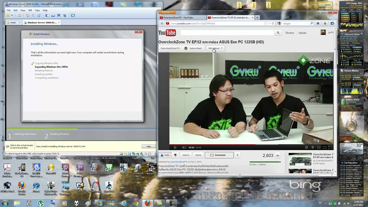Open the File menu in VMware Workstation
This screenshot has width=368, height=207.
[x=9, y=10]
